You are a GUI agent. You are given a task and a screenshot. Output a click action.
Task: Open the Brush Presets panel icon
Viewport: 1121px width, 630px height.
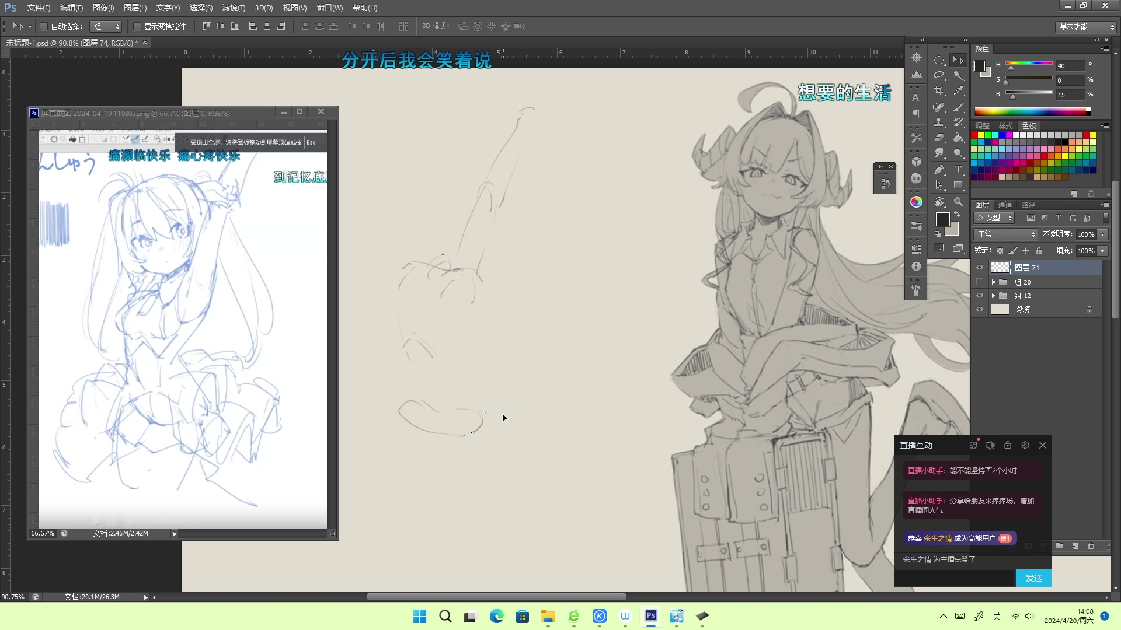[x=916, y=226]
